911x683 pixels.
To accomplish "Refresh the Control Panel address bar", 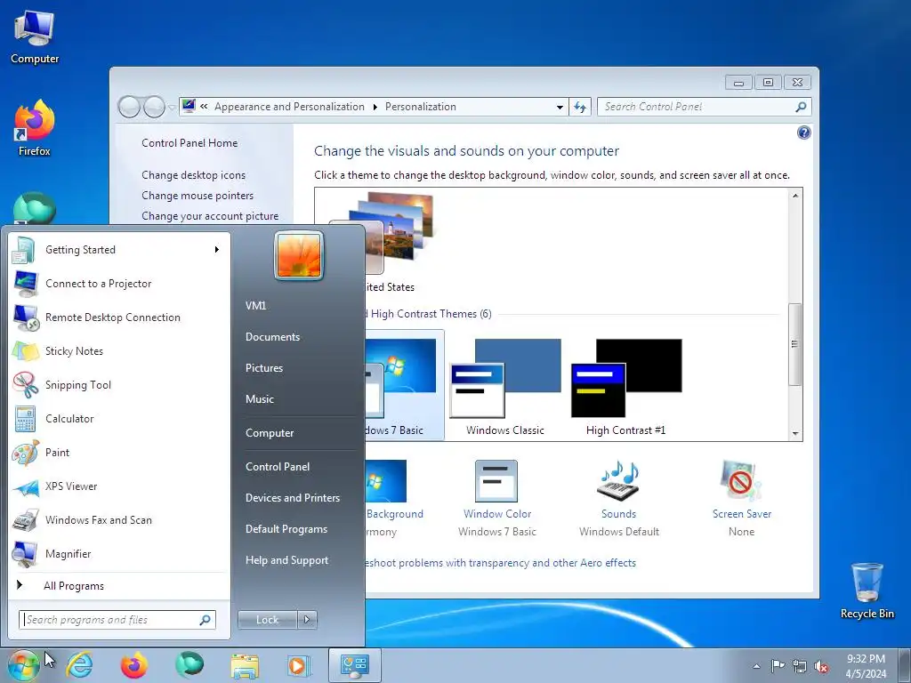I will pyautogui.click(x=580, y=107).
